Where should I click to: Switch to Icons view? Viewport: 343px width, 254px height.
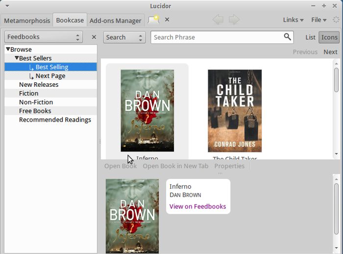(x=329, y=37)
